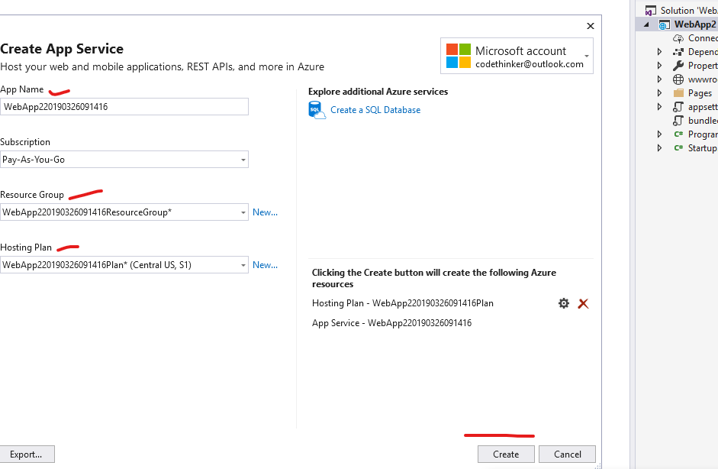Screen dimensions: 718x469
Task: Open the Hosting Plan dropdown
Action: (243, 264)
